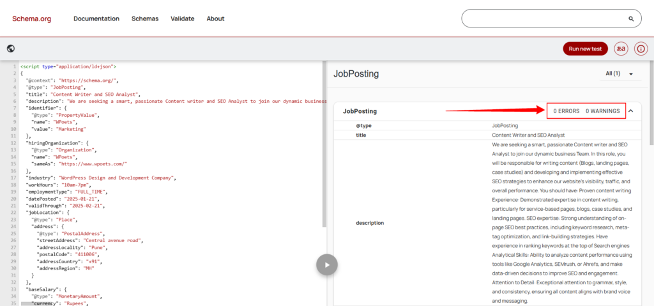Image resolution: width=654 pixels, height=306 pixels.
Task: Open the Schemas menu item
Action: tap(145, 19)
